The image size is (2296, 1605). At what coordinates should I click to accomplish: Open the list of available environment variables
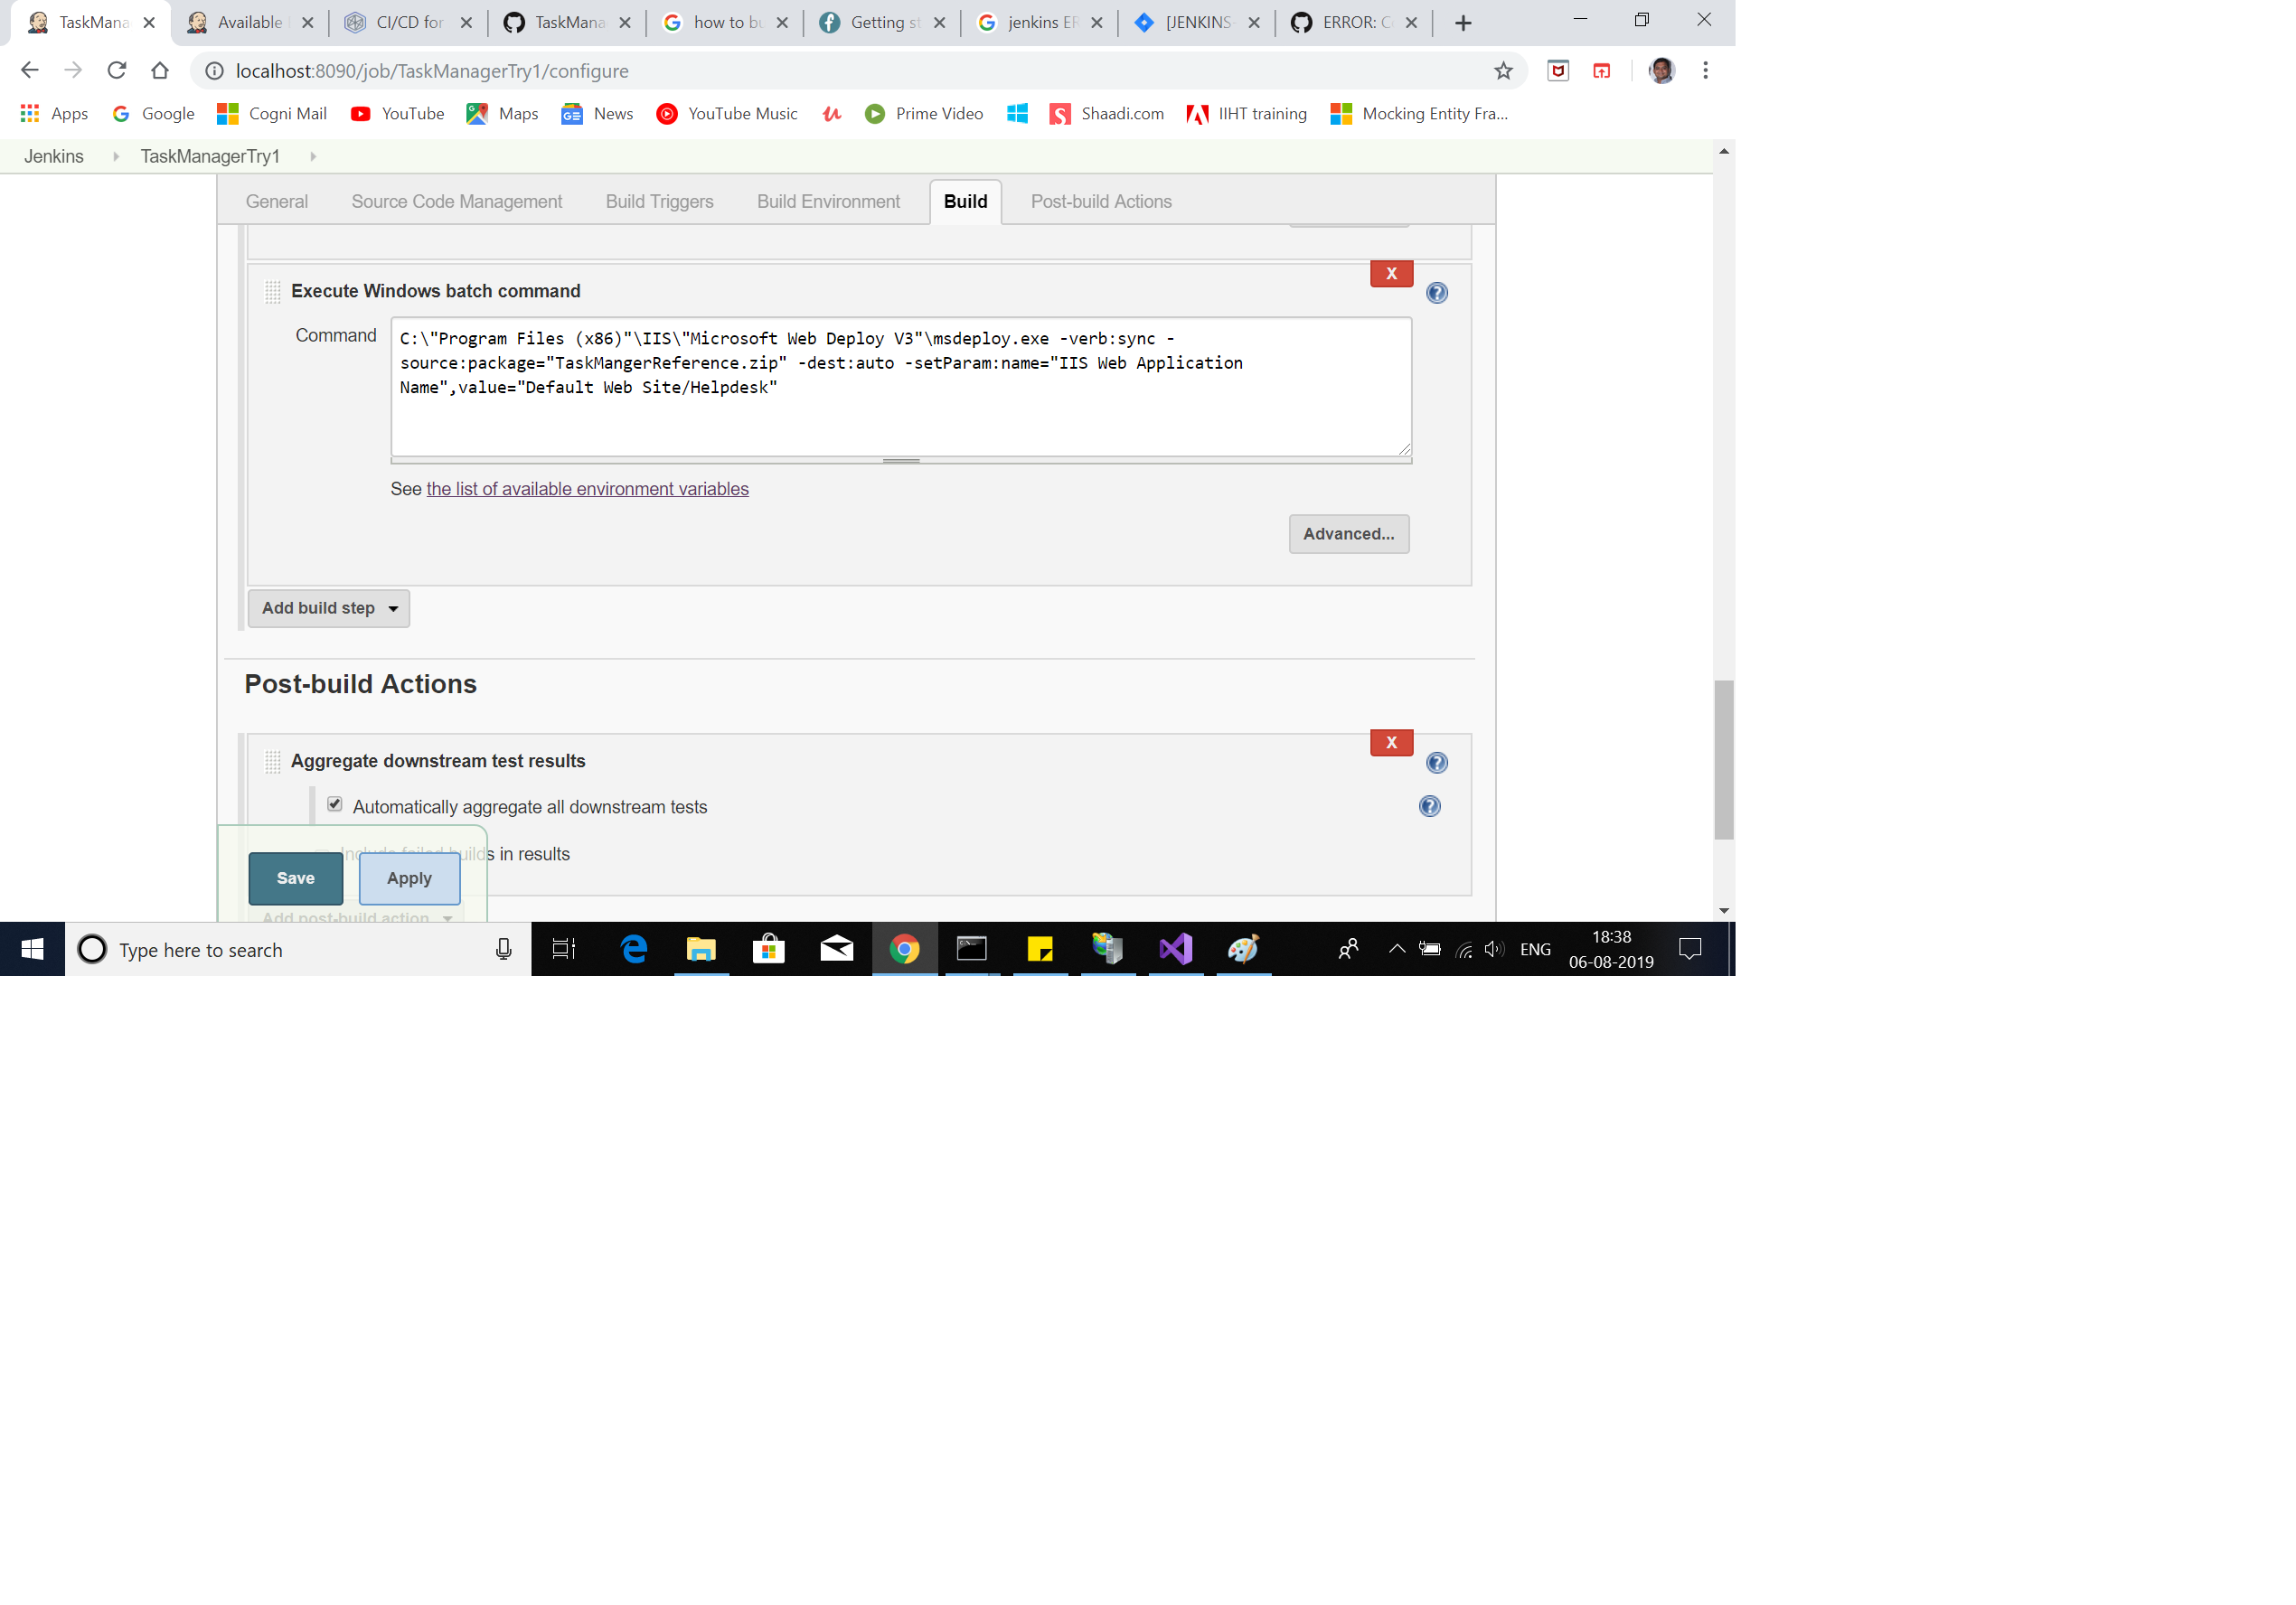coord(587,489)
